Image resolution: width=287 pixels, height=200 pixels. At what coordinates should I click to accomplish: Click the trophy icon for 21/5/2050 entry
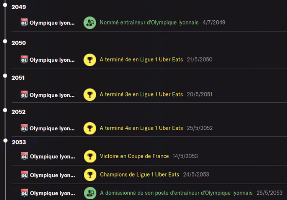[x=90, y=60]
